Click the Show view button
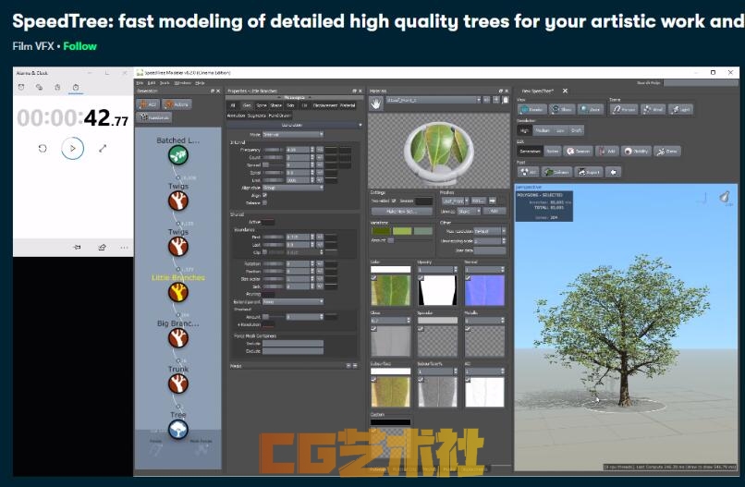The width and height of the screenshot is (745, 487). pos(562,109)
